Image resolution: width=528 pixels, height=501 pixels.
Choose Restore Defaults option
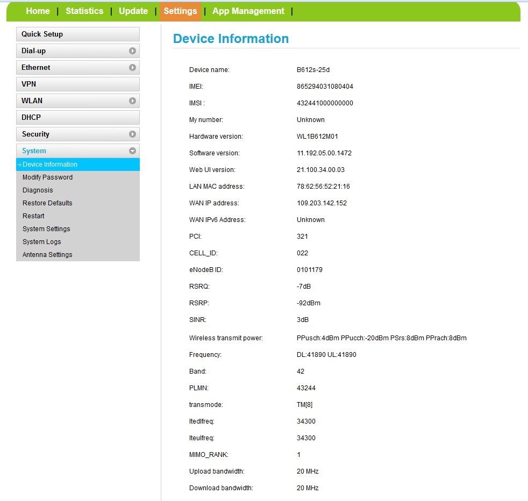click(47, 203)
